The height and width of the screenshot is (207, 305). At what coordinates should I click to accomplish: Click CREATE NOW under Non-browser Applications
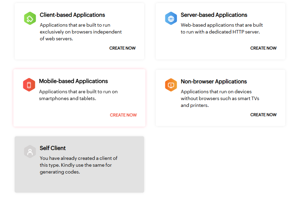pos(263,115)
